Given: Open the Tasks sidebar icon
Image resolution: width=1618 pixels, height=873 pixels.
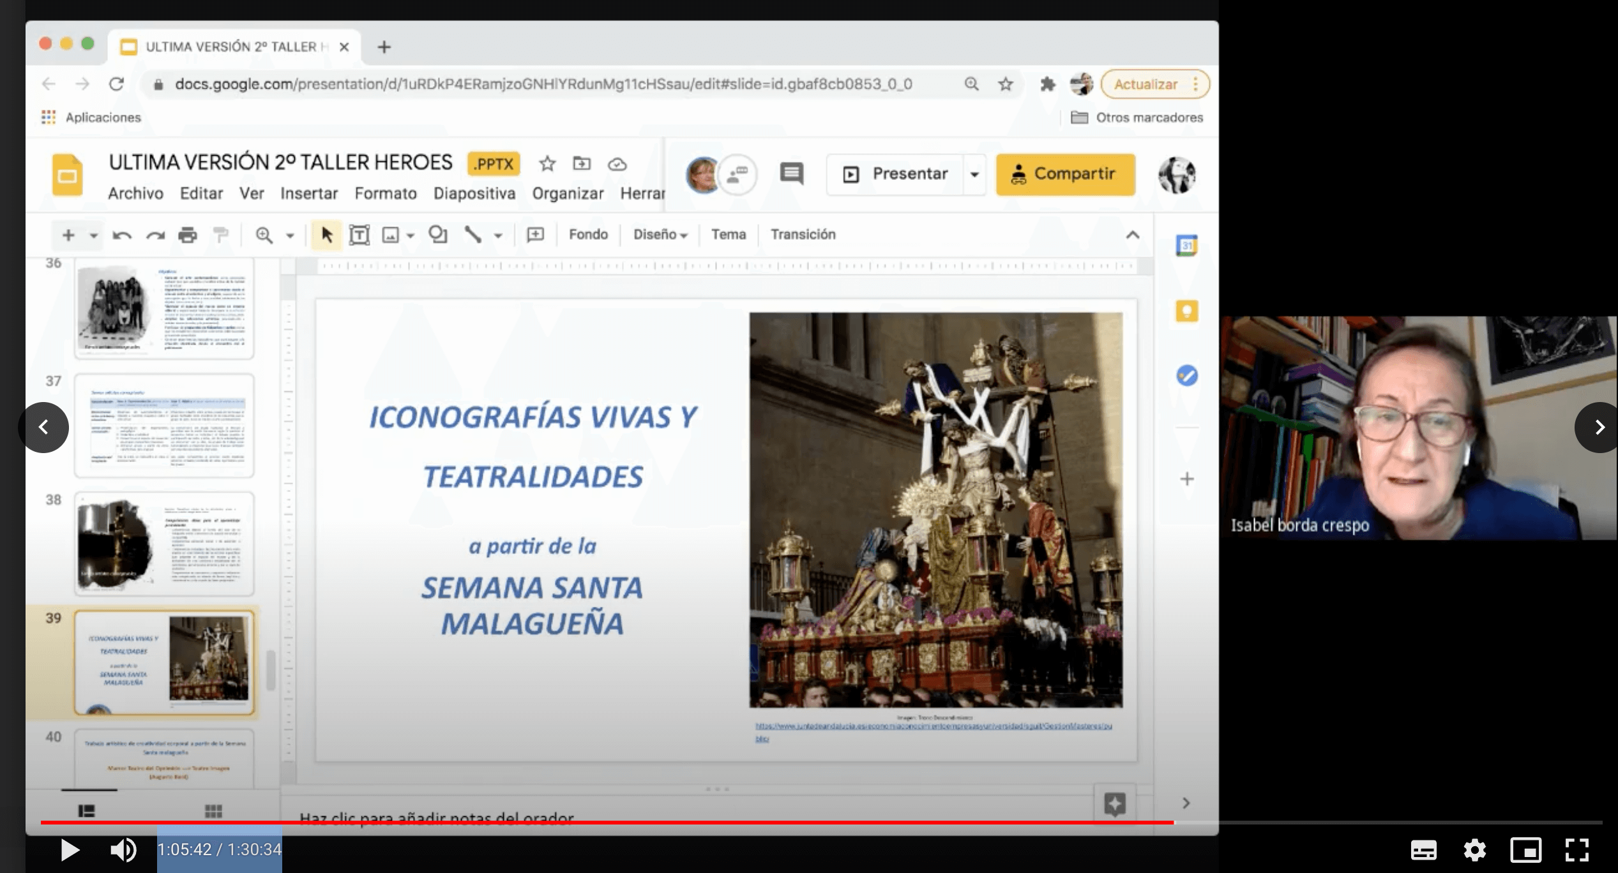Looking at the screenshot, I should pos(1186,376).
